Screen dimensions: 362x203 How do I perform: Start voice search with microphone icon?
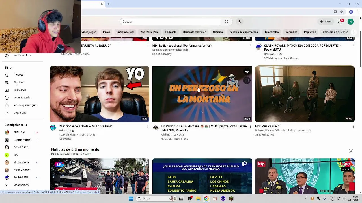(x=240, y=21)
